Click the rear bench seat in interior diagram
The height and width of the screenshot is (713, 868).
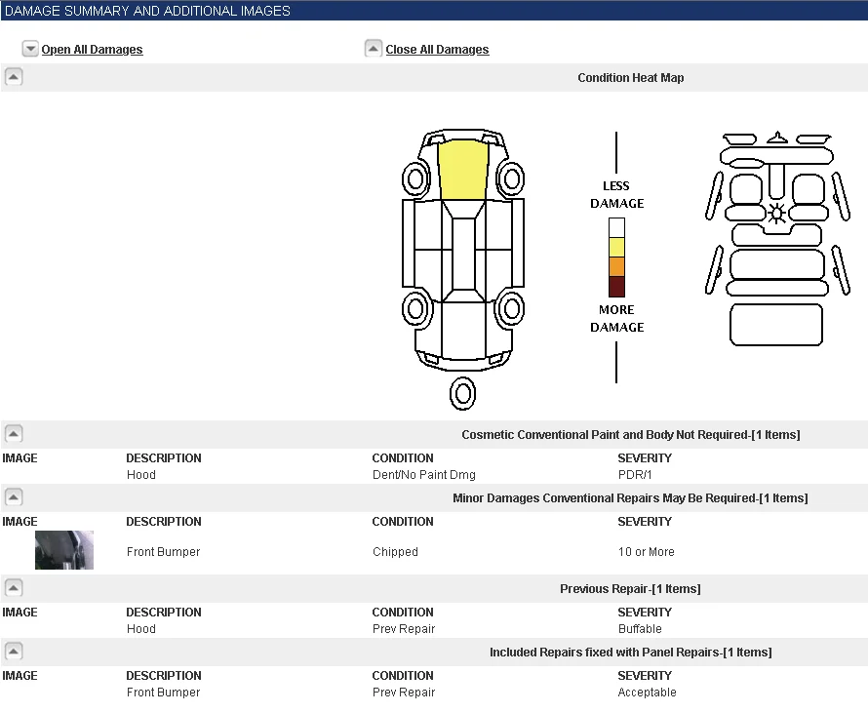point(776,272)
